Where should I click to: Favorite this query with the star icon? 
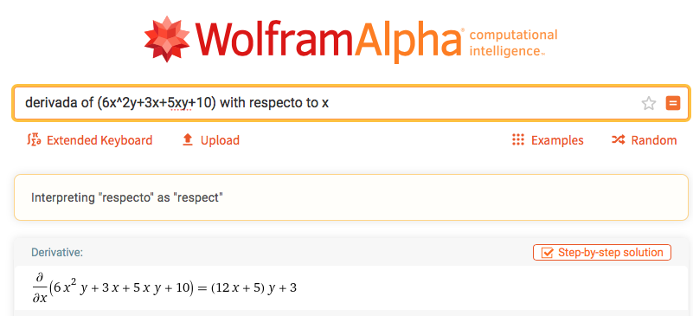pyautogui.click(x=648, y=104)
